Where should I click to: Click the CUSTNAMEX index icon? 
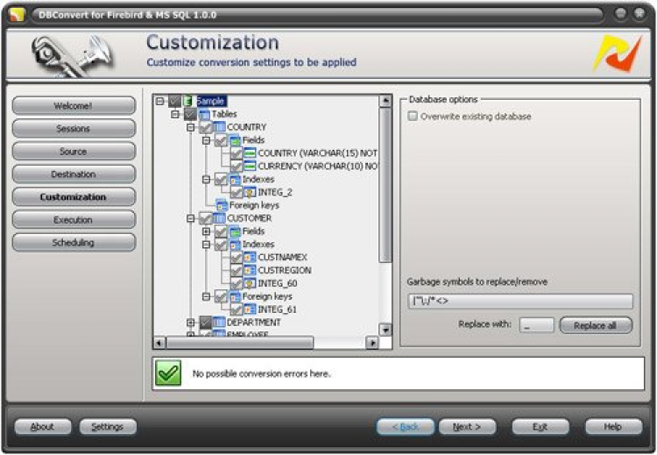[x=251, y=258]
